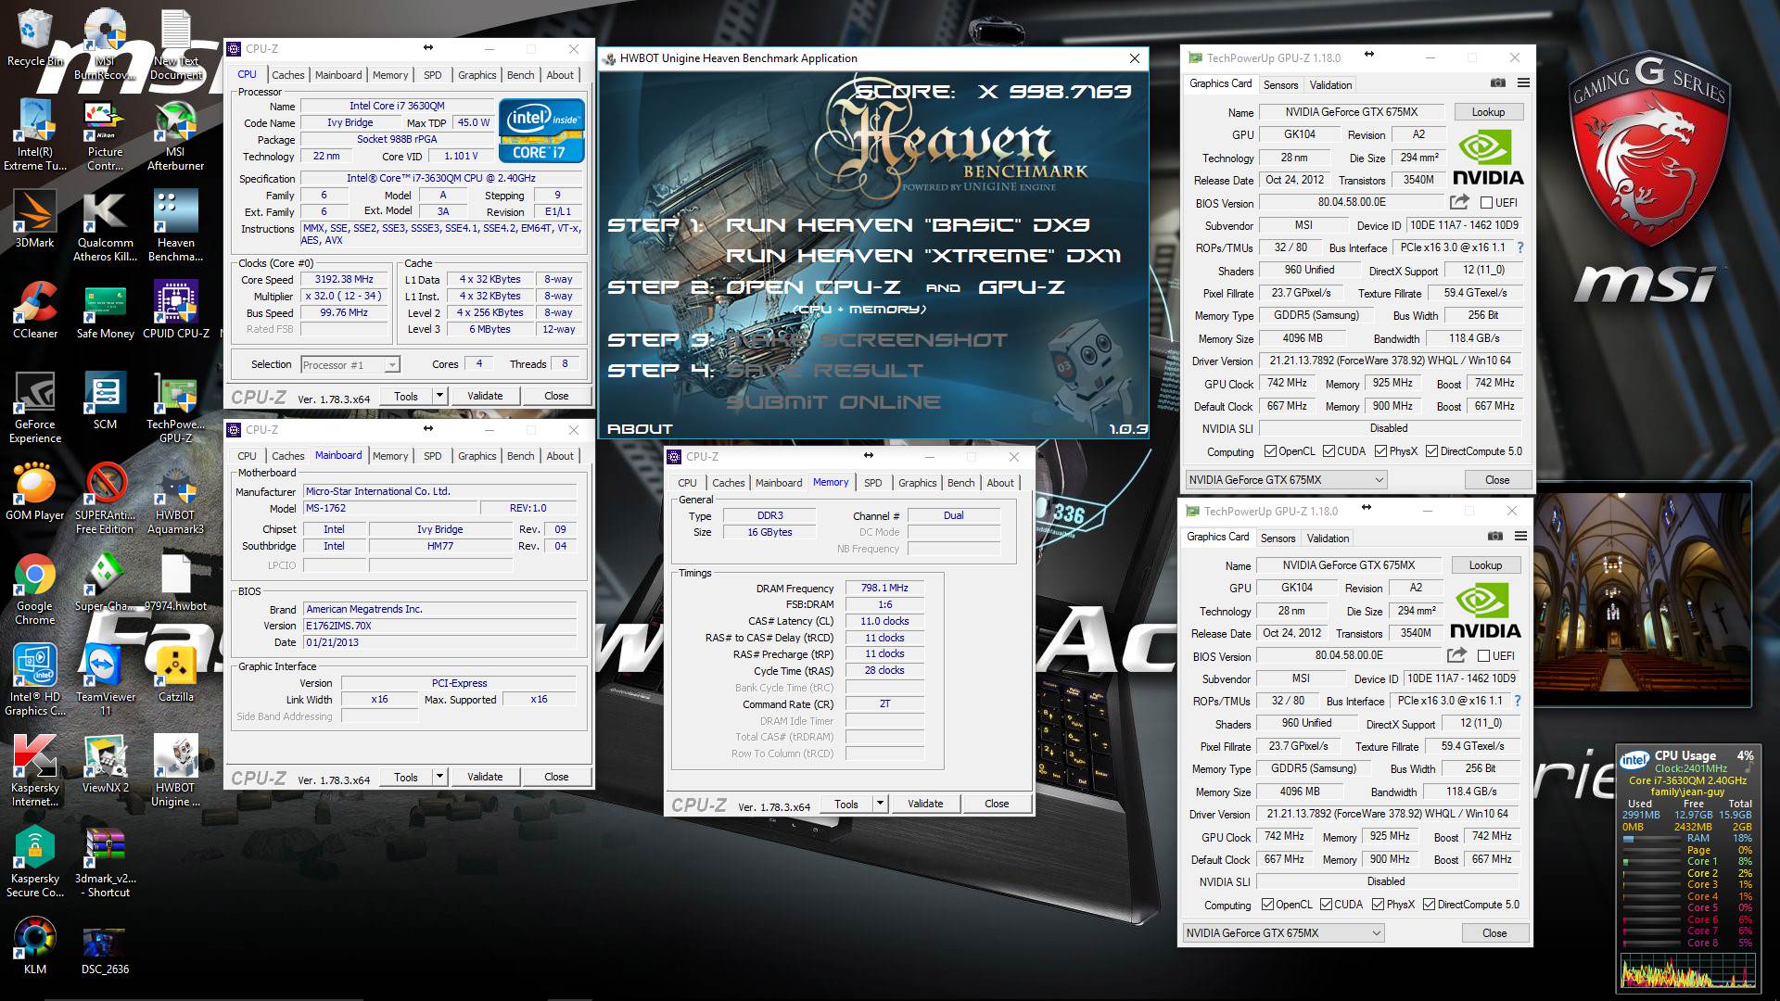Open KLM desktop icon

point(34,946)
